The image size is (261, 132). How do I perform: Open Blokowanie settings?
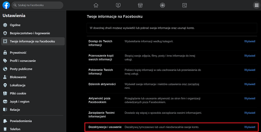coord(33,77)
